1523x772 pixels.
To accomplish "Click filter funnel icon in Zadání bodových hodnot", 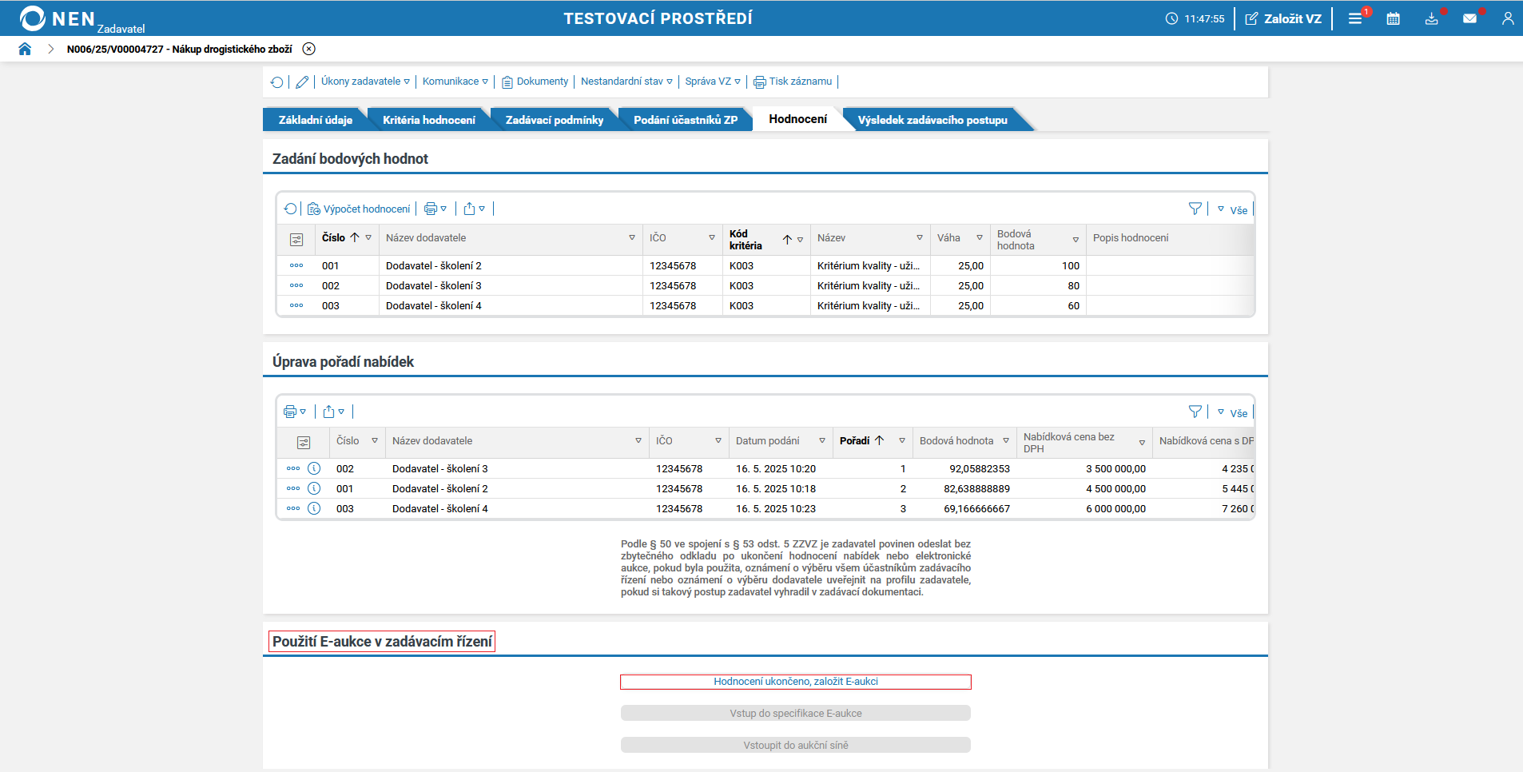I will (x=1195, y=209).
